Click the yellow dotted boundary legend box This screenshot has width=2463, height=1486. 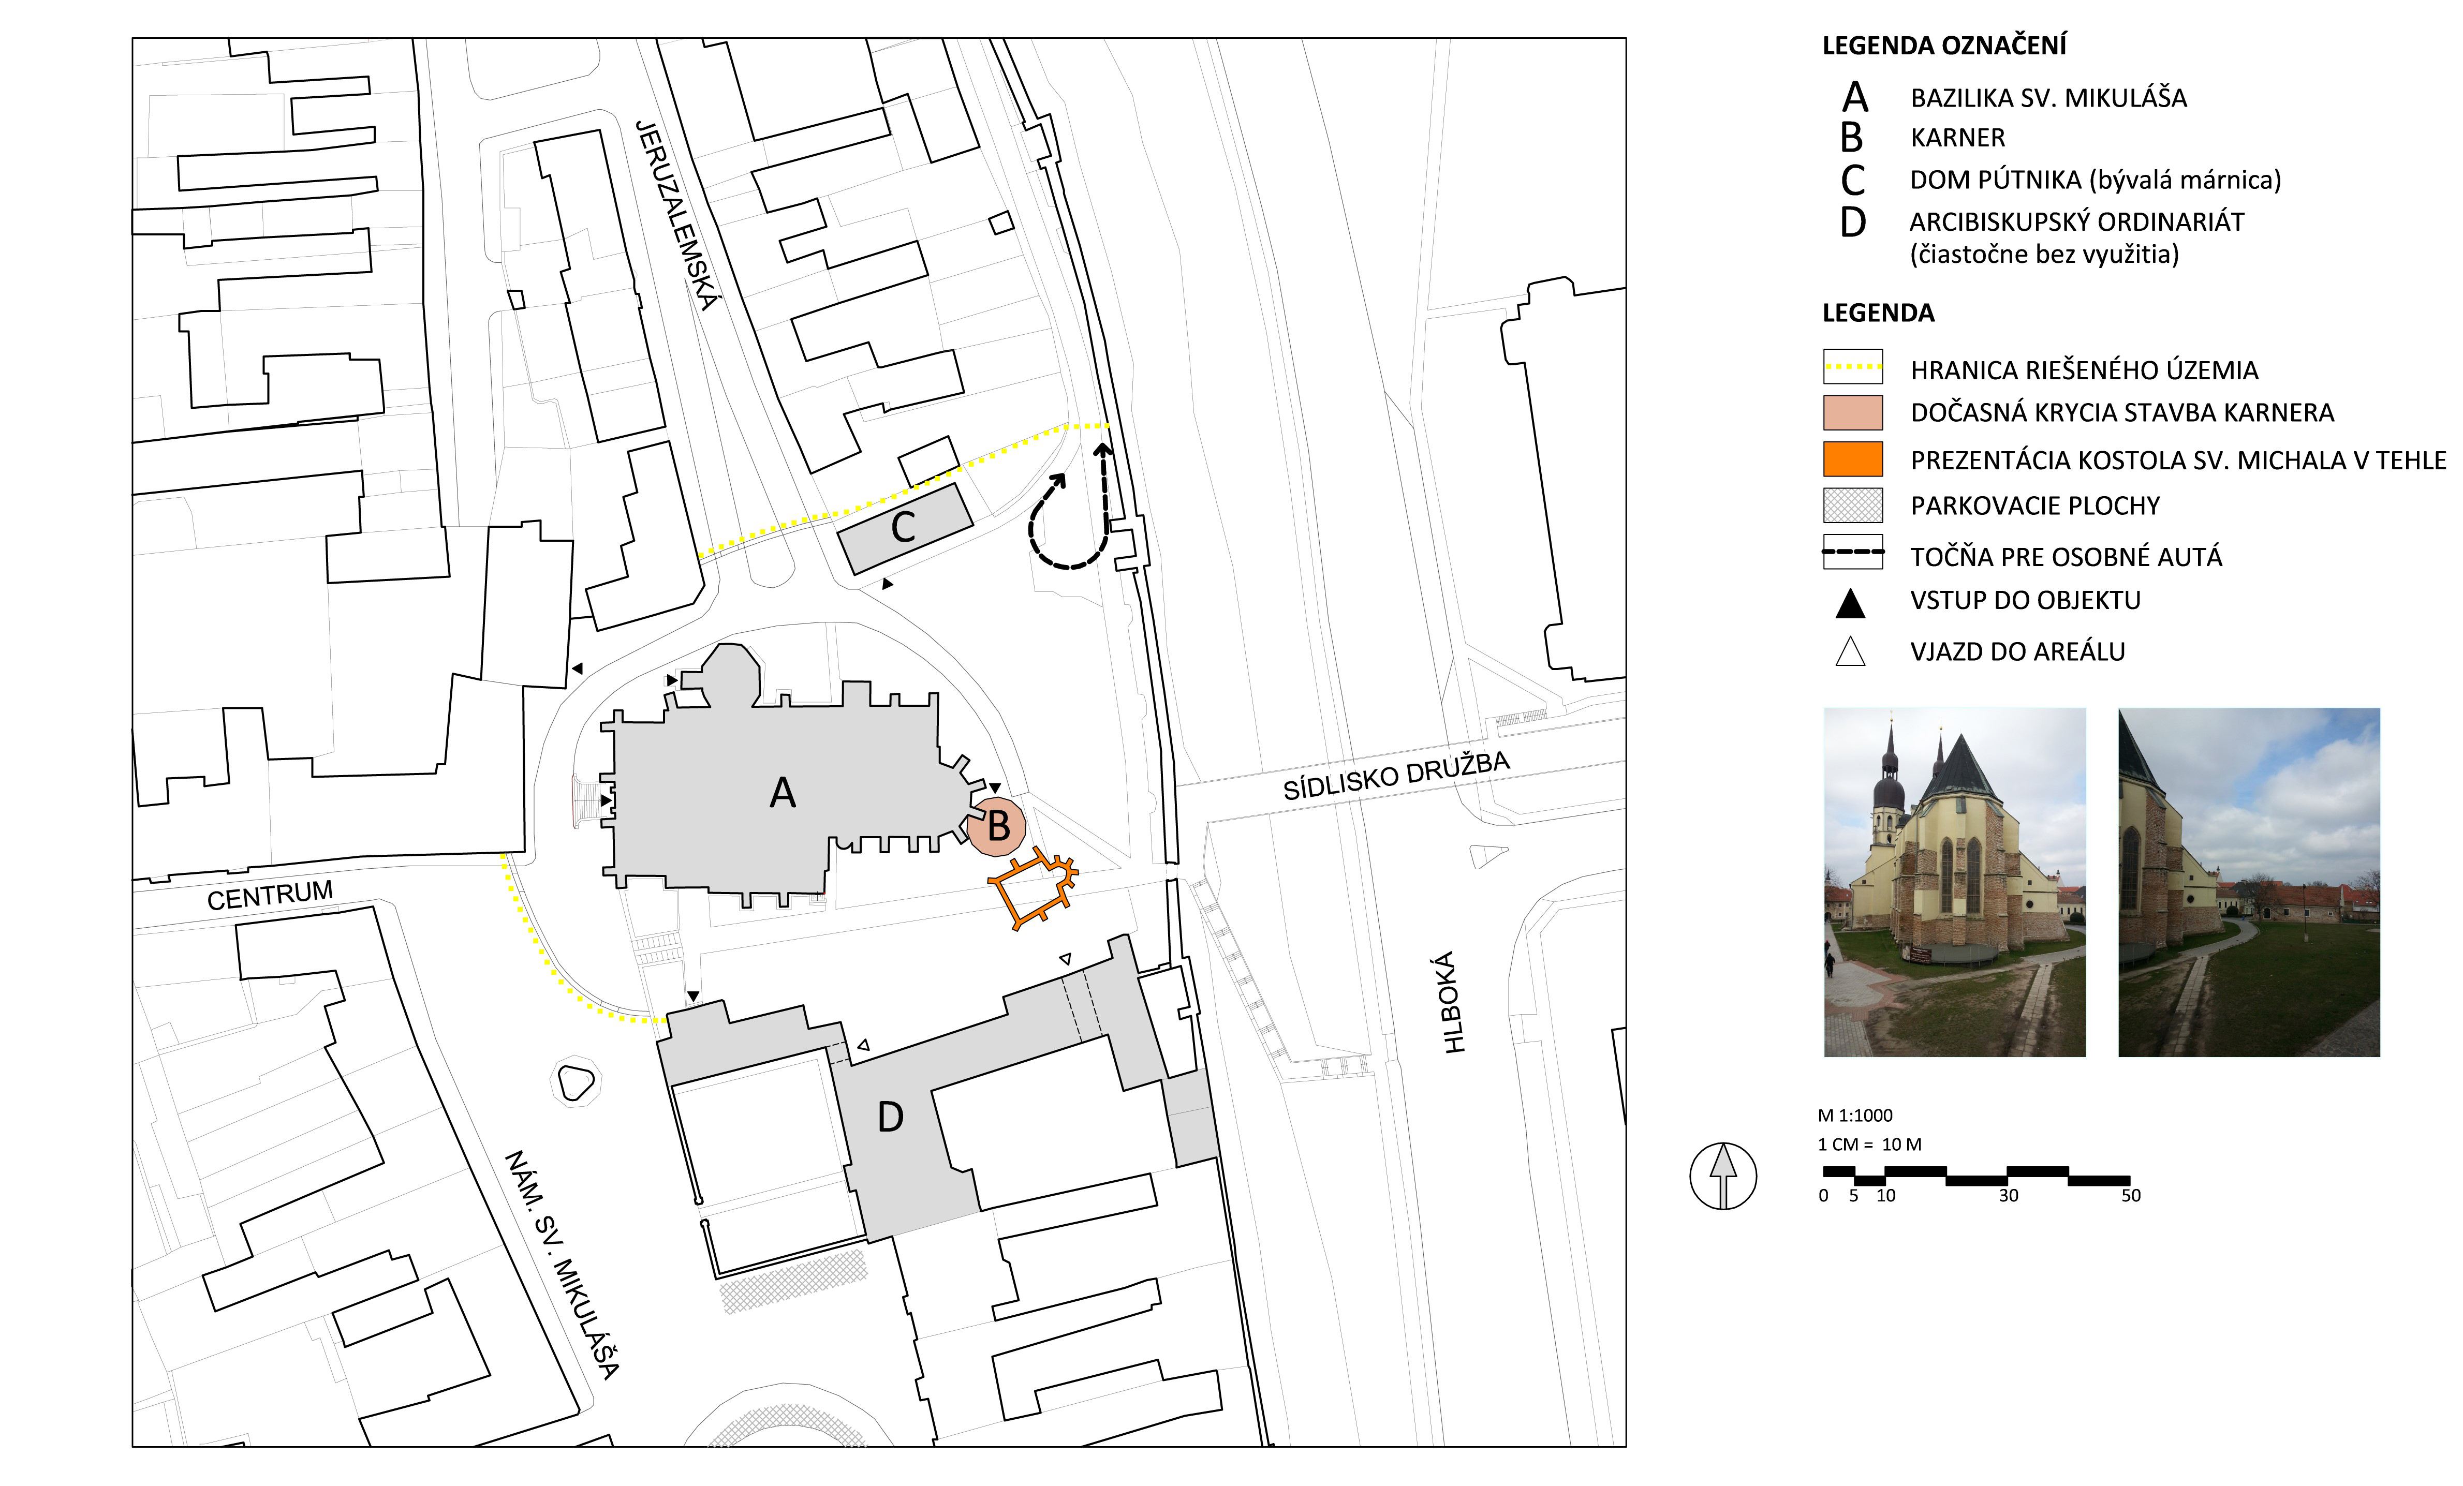(1852, 367)
